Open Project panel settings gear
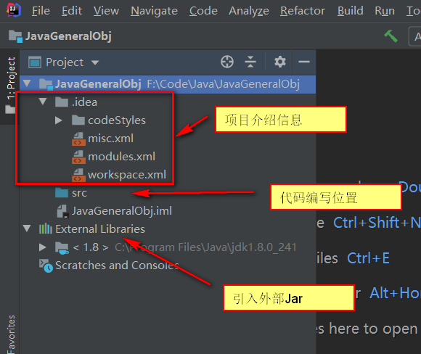Screen dimensions: 421x354 click(x=279, y=62)
